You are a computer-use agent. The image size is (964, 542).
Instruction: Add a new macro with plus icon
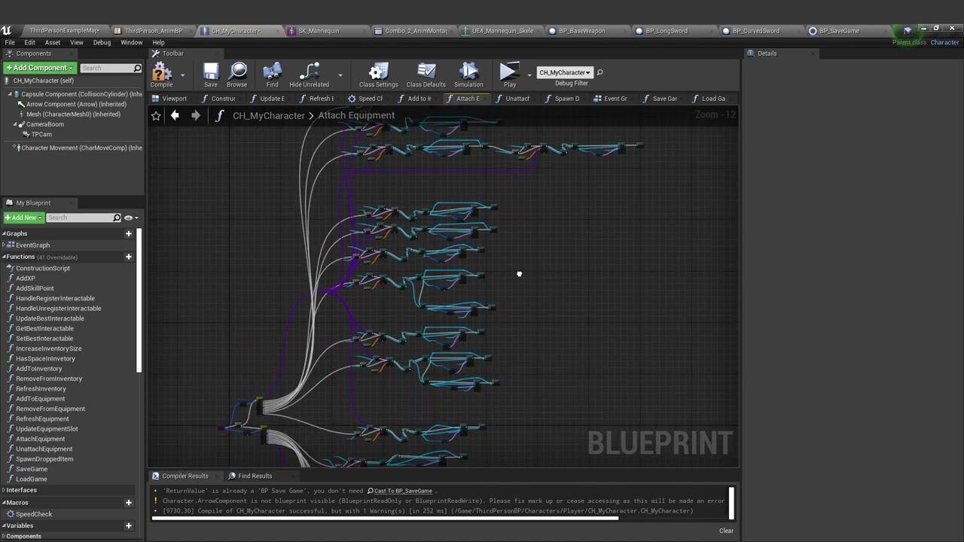tap(128, 502)
